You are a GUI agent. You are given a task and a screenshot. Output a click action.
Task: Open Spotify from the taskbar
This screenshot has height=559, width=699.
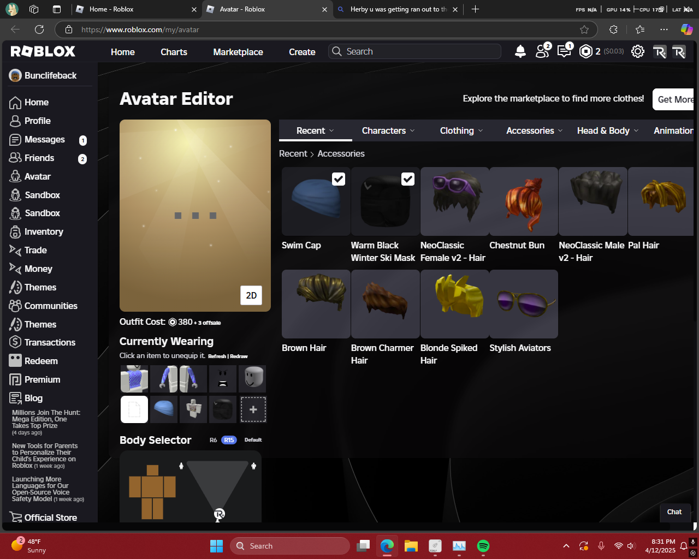pos(483,546)
